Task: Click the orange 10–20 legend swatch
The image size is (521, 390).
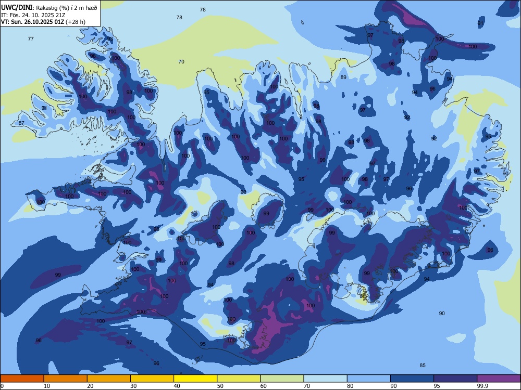Action: 66,379
